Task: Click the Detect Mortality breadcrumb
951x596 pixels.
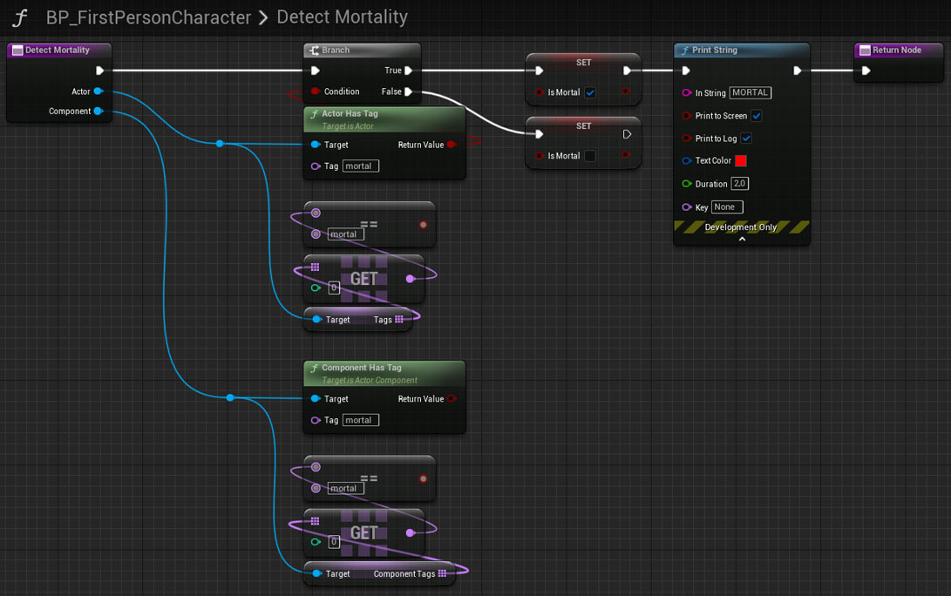Action: (x=342, y=17)
